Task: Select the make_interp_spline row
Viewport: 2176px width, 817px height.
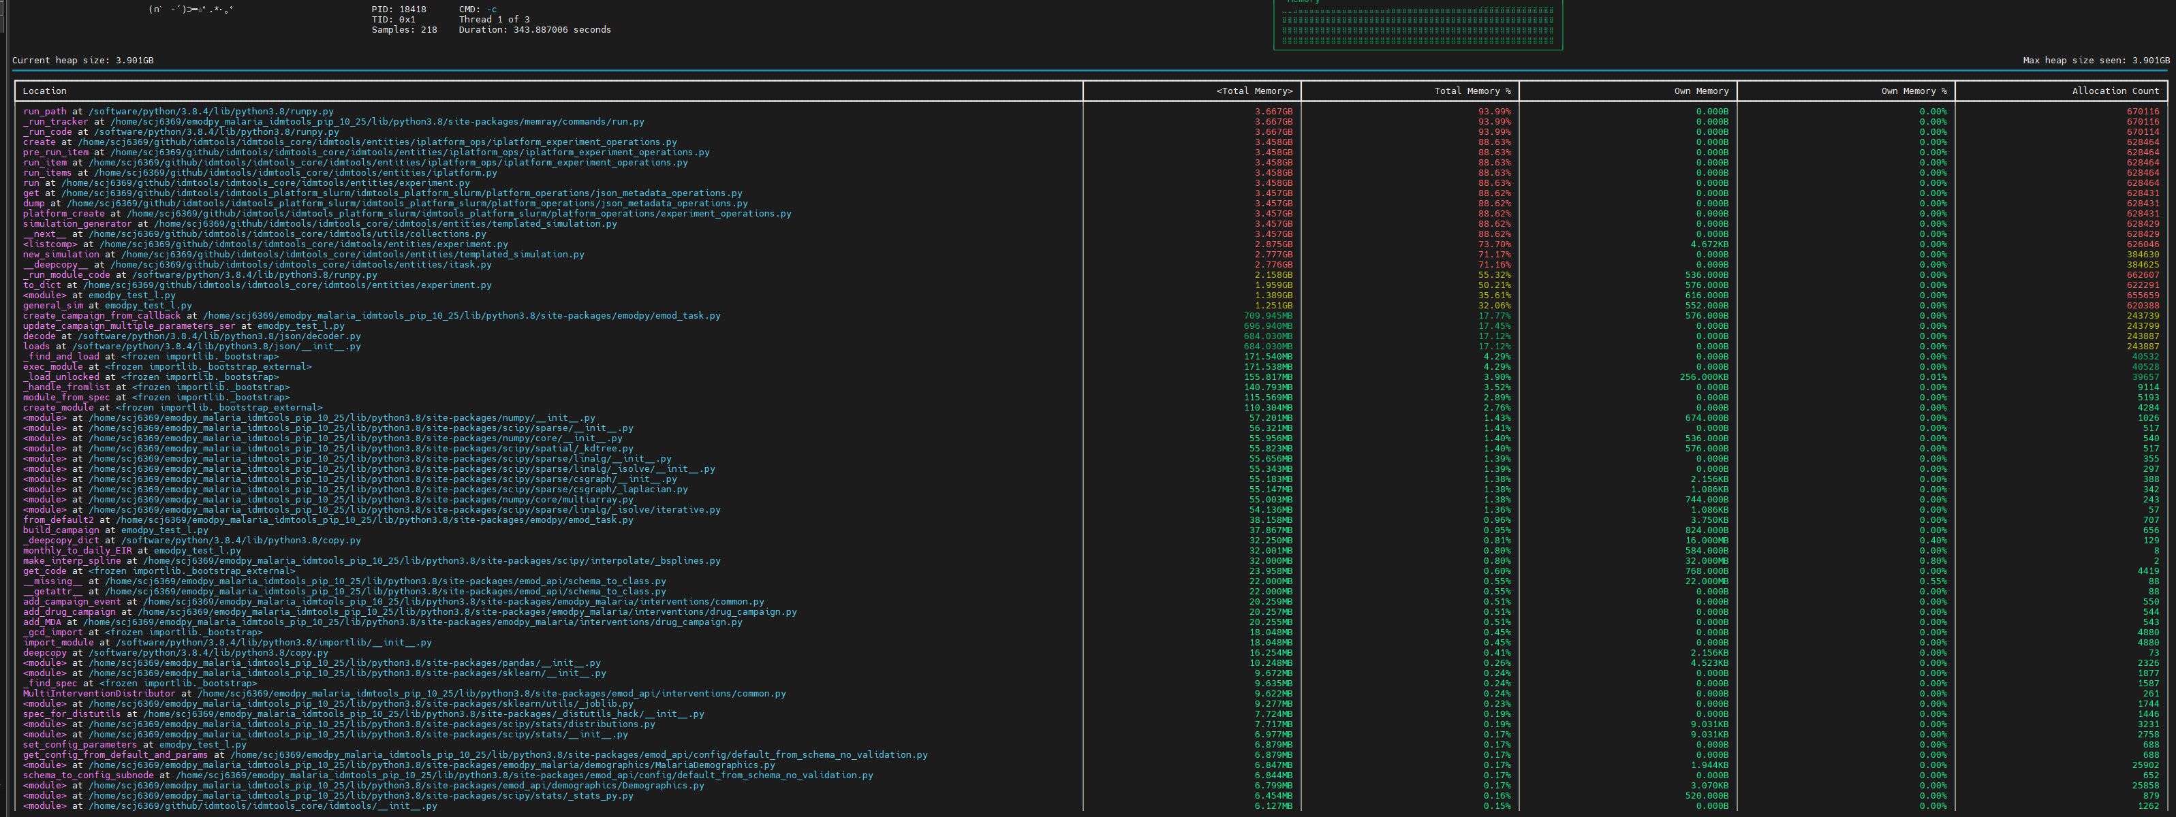Action: point(372,560)
